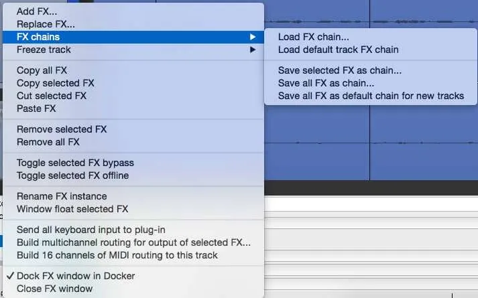Click Load FX chain in submenu
Screen dimensions: 478x298
coord(370,37)
